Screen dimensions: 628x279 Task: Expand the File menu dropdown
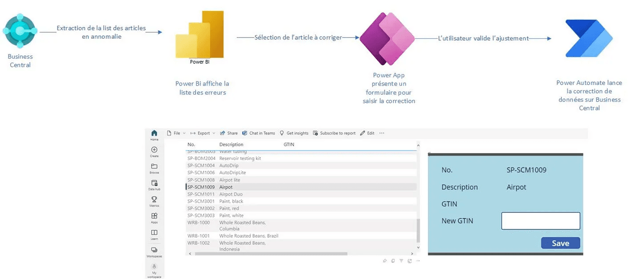pos(176,133)
